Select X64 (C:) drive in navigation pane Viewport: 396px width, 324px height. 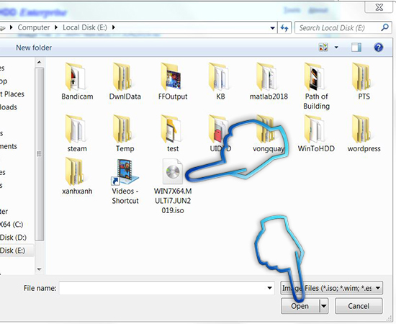tap(12, 224)
